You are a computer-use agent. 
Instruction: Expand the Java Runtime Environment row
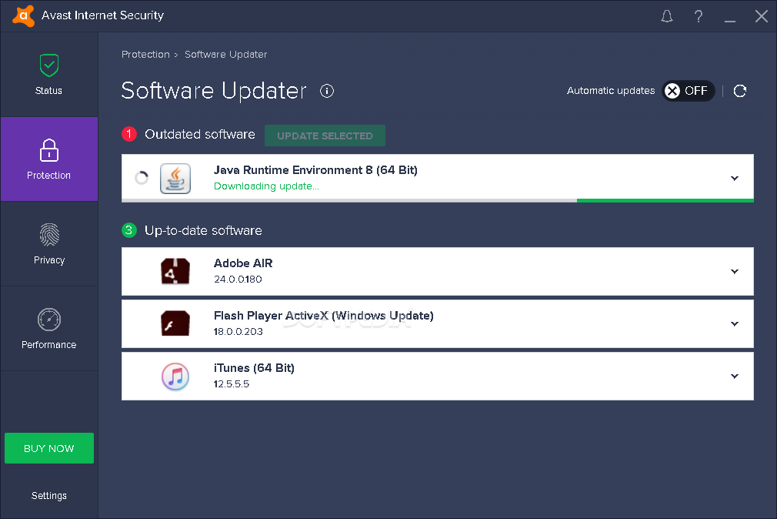(x=735, y=178)
